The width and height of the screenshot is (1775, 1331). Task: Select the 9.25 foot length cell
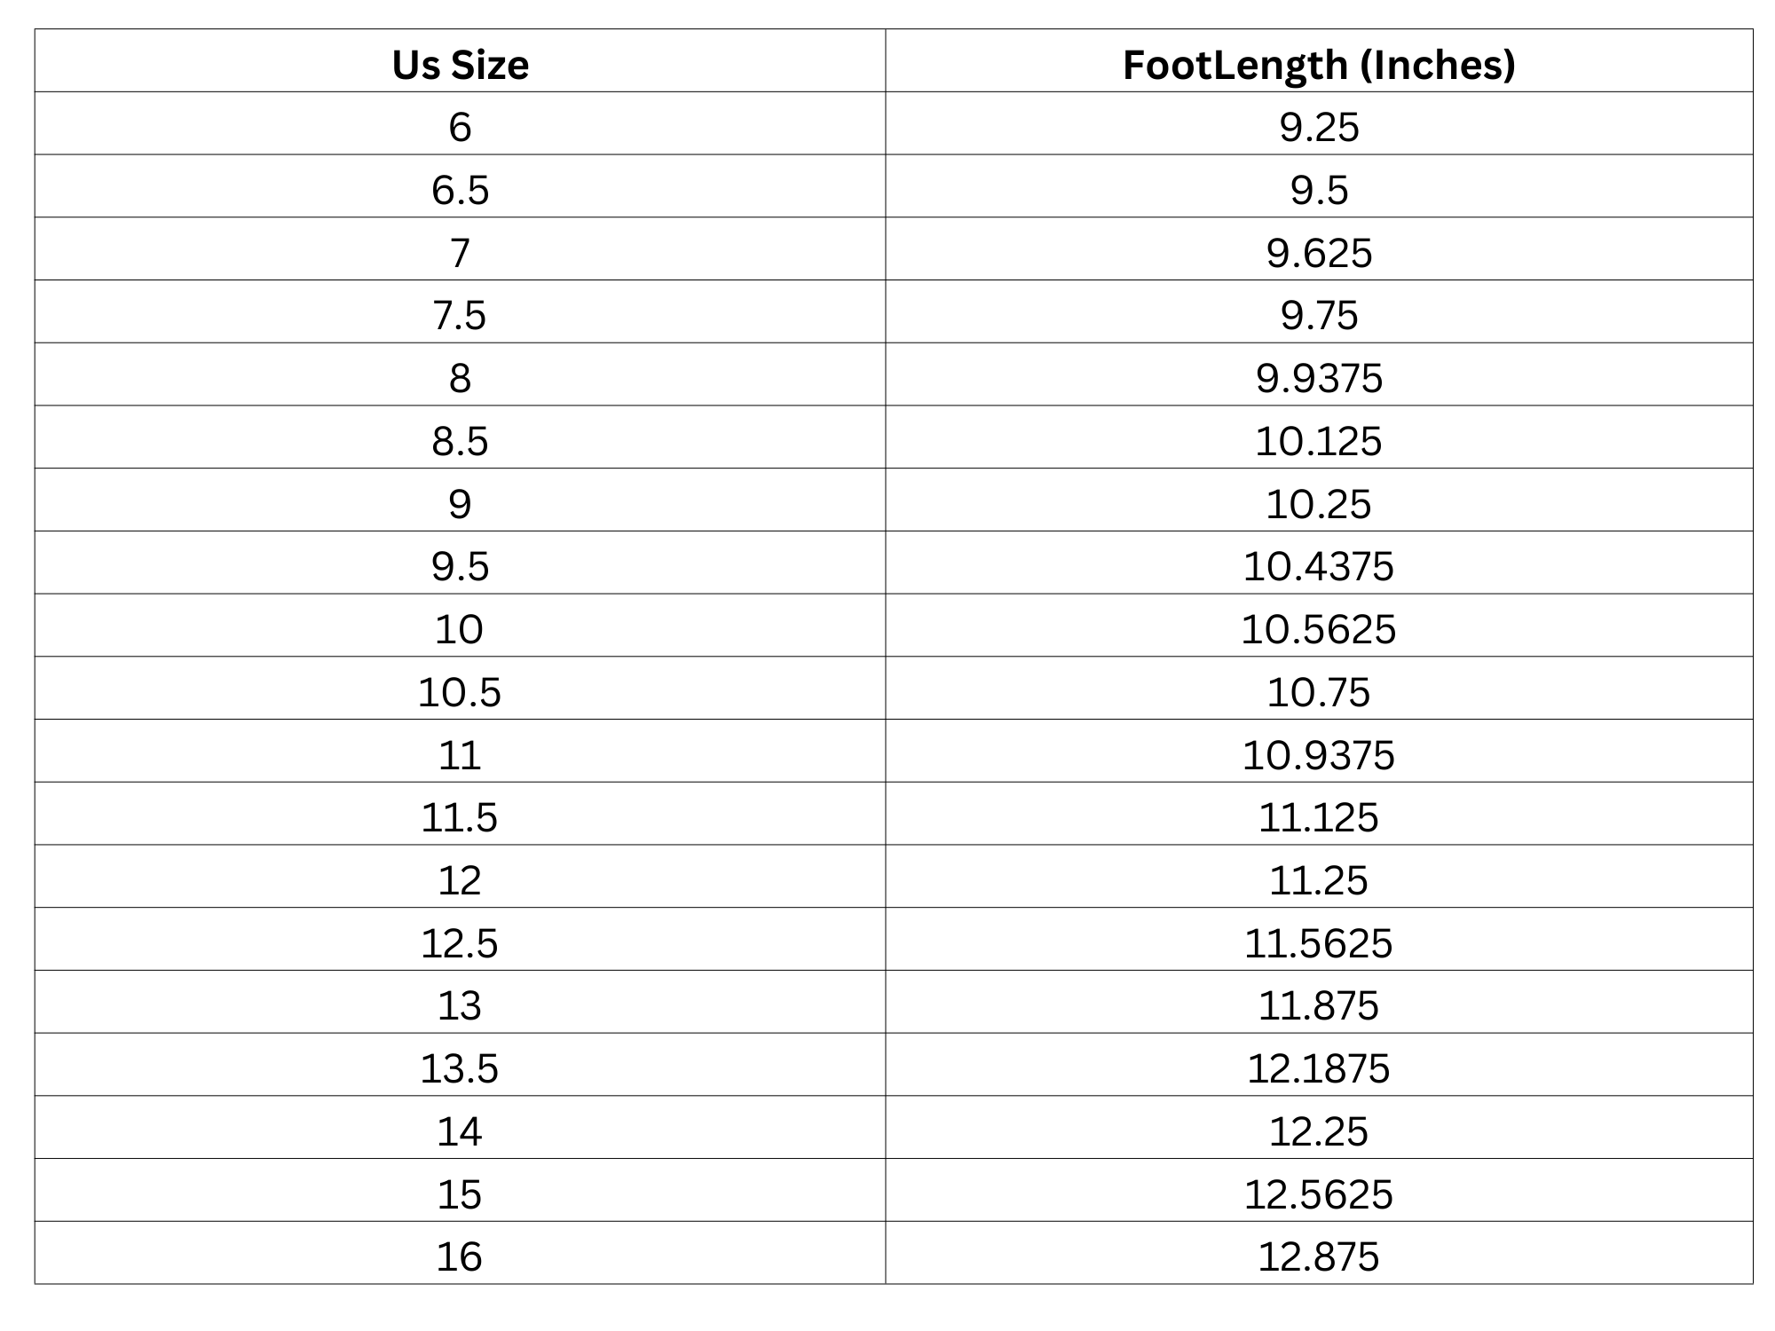(1319, 123)
